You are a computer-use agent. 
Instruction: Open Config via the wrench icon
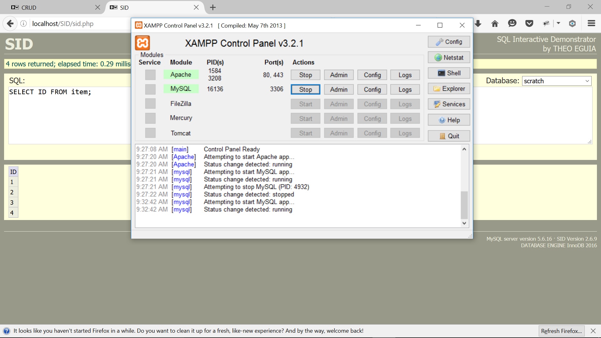pos(440,42)
